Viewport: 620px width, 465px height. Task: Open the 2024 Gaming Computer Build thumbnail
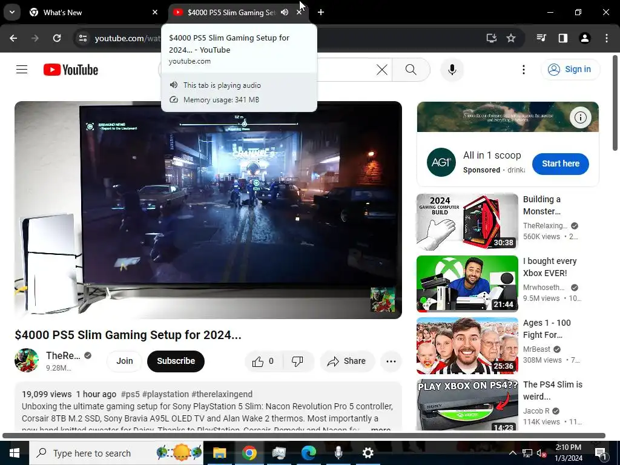pos(467,222)
